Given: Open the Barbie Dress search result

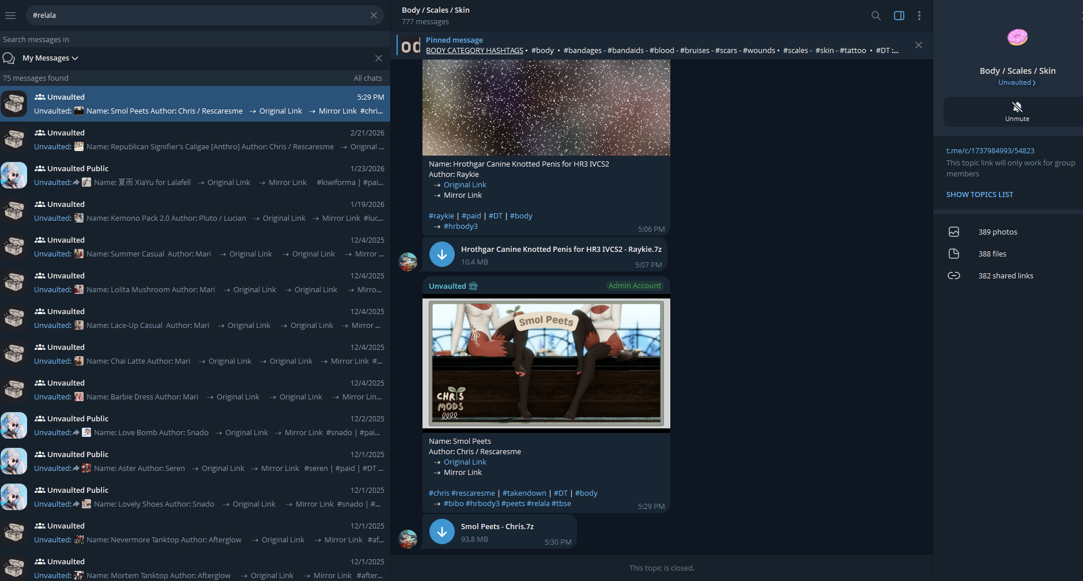Looking at the screenshot, I should click(x=195, y=390).
